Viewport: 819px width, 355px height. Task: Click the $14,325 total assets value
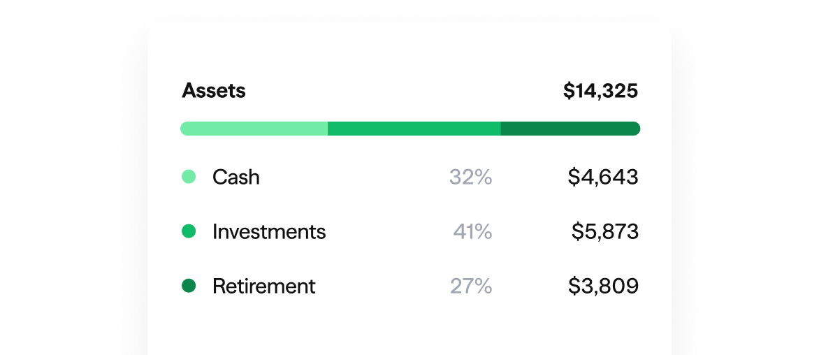[x=600, y=91]
